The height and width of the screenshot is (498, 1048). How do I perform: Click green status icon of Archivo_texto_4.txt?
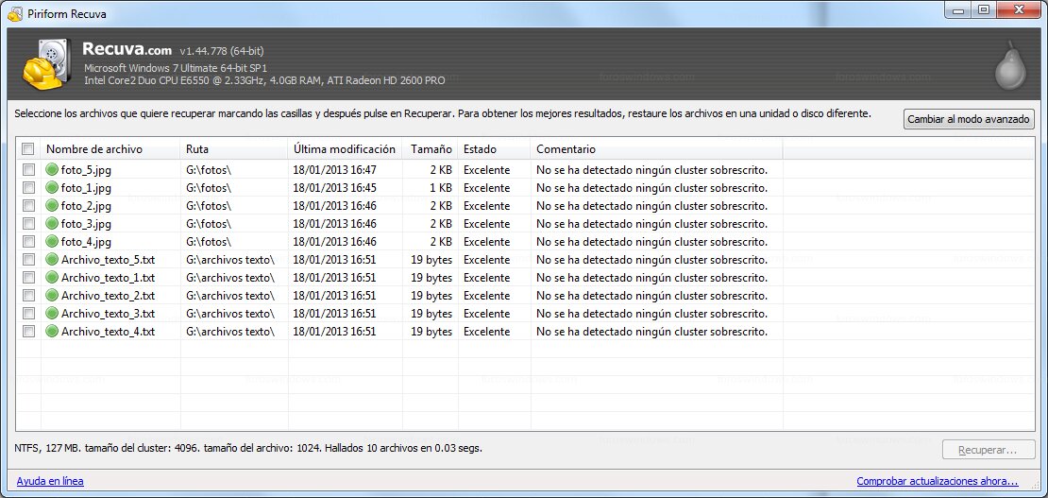click(x=52, y=332)
